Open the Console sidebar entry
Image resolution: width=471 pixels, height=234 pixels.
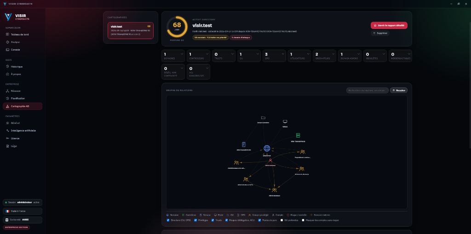pyautogui.click(x=22, y=50)
